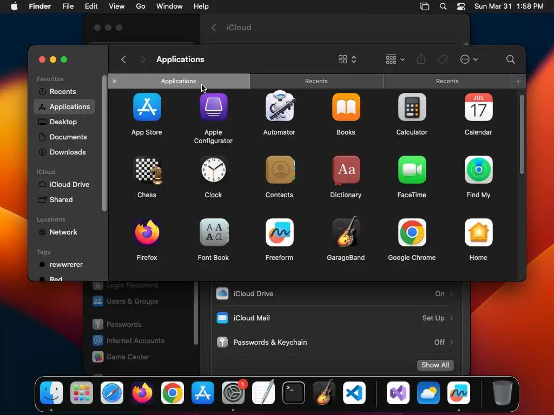Select Firefox in the Applications grid
Screen dimensions: 554x415
[x=147, y=232]
